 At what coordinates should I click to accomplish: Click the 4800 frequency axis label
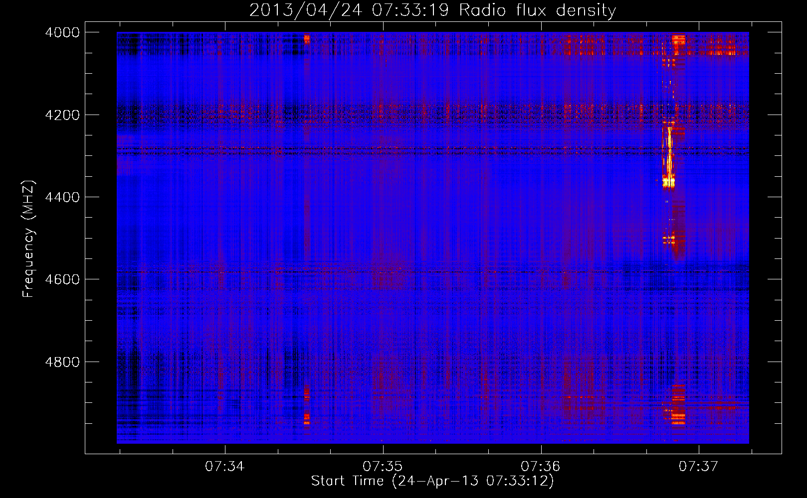pos(62,362)
